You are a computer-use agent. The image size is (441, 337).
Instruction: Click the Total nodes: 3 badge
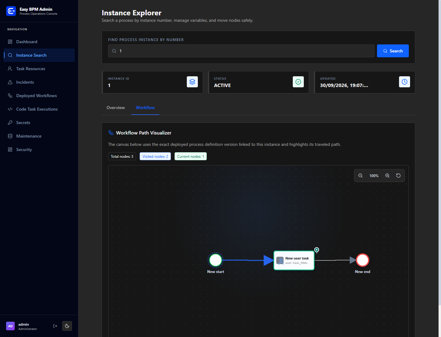(x=122, y=156)
